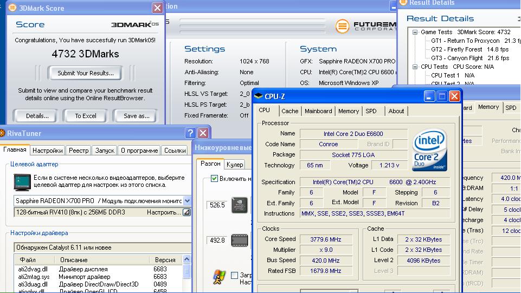This screenshot has height=293, width=521.
Task: Open RivaTuner help with the question mark button
Action: click(190, 133)
